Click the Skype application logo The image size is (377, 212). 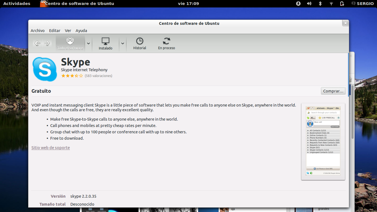45,69
